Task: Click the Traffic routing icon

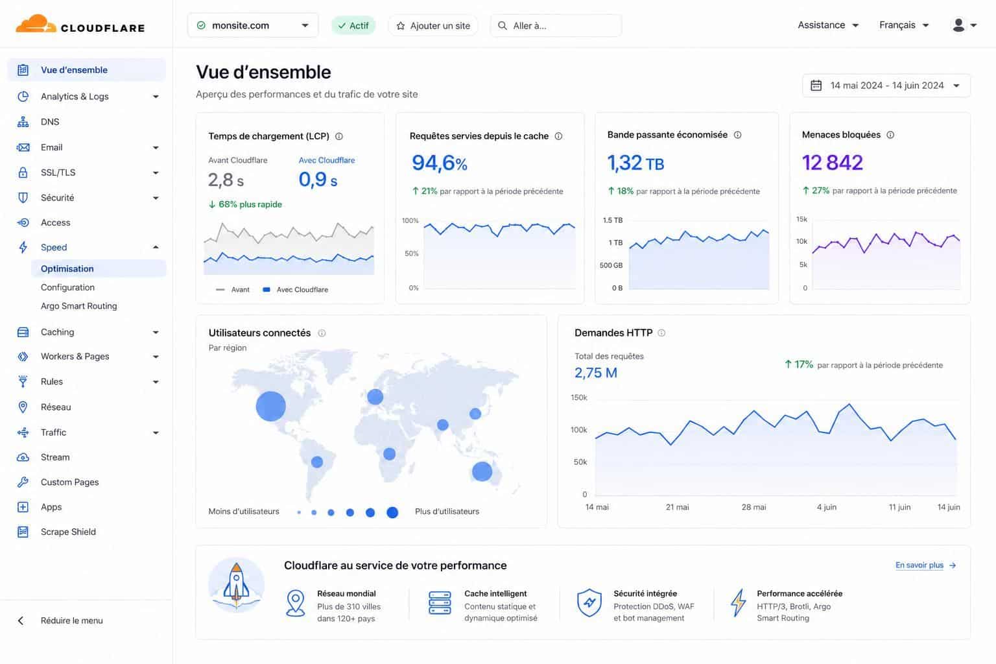Action: tap(23, 433)
